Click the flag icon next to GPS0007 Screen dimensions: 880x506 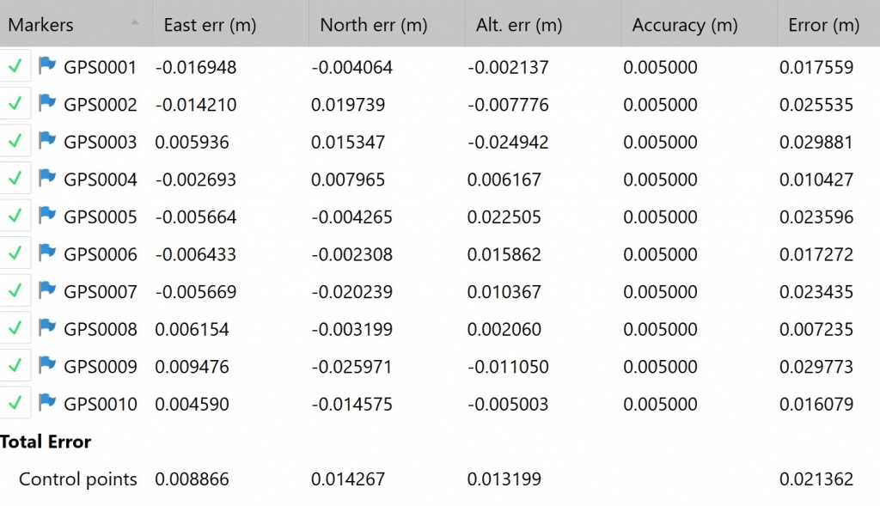tap(47, 290)
